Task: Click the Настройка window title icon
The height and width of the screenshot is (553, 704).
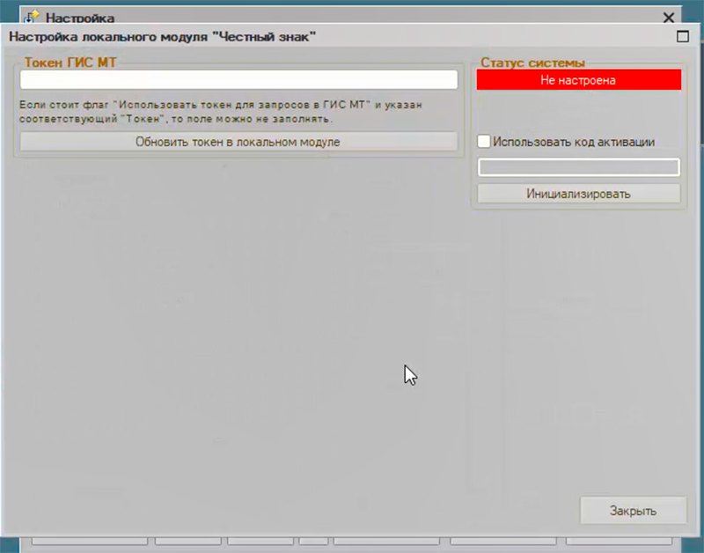Action: point(31,17)
